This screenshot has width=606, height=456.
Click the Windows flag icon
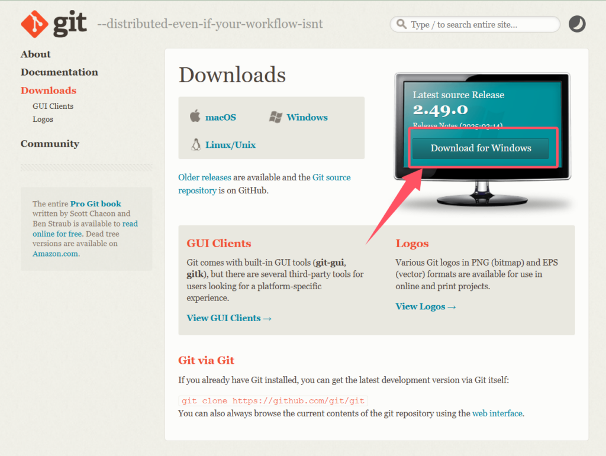pyautogui.click(x=276, y=117)
